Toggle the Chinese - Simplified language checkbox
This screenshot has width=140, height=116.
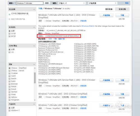tap(10, 68)
